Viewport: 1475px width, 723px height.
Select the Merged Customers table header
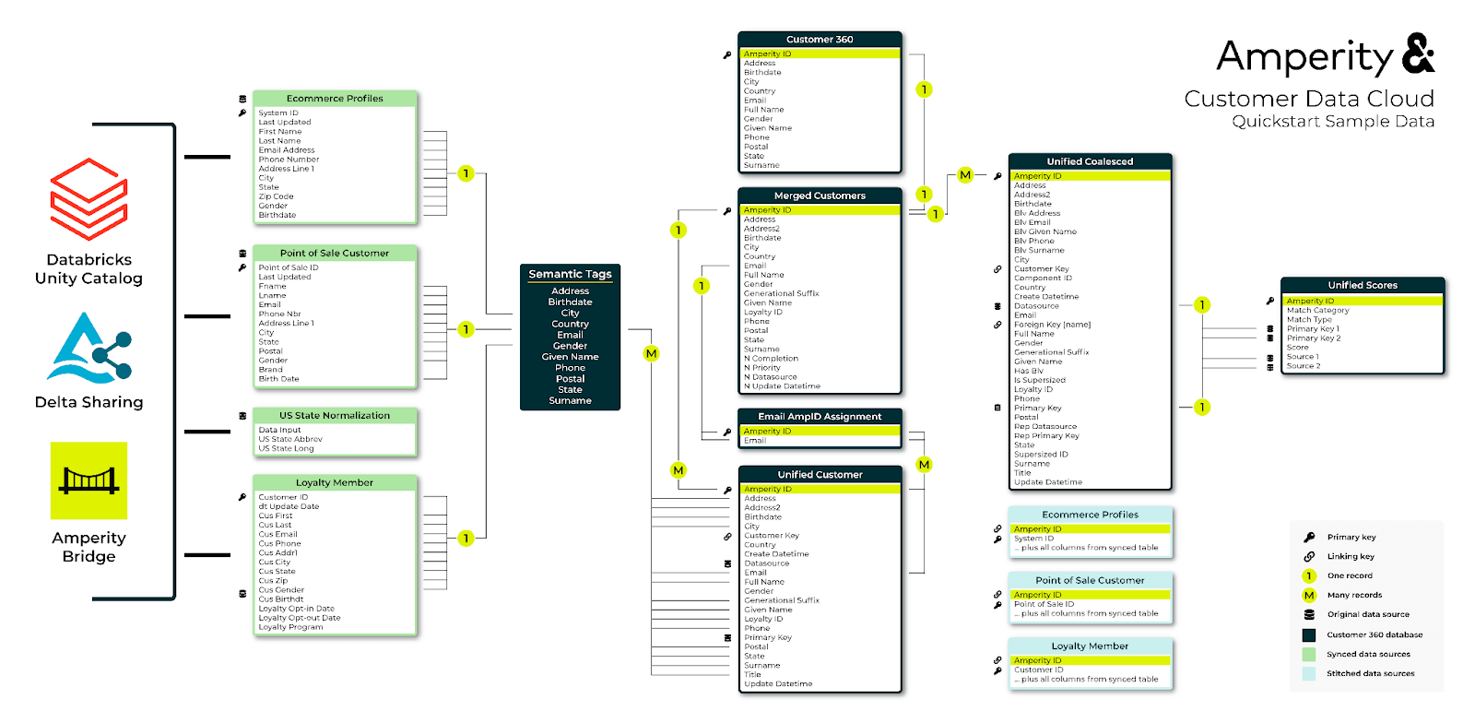click(x=820, y=196)
